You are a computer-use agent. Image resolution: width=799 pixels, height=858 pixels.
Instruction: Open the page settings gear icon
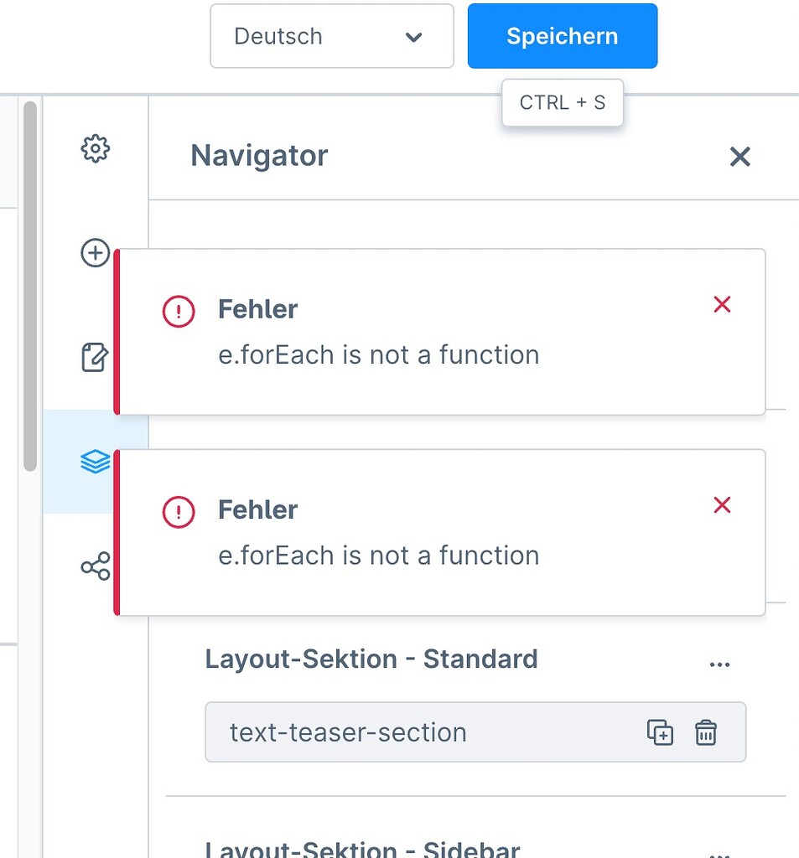[95, 147]
